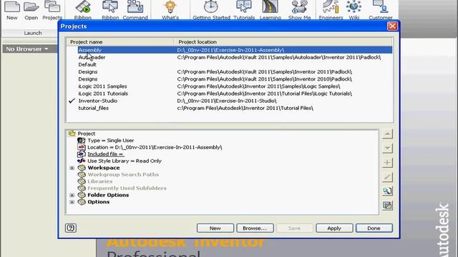
Task: Expand the Options node
Action: tap(72, 202)
